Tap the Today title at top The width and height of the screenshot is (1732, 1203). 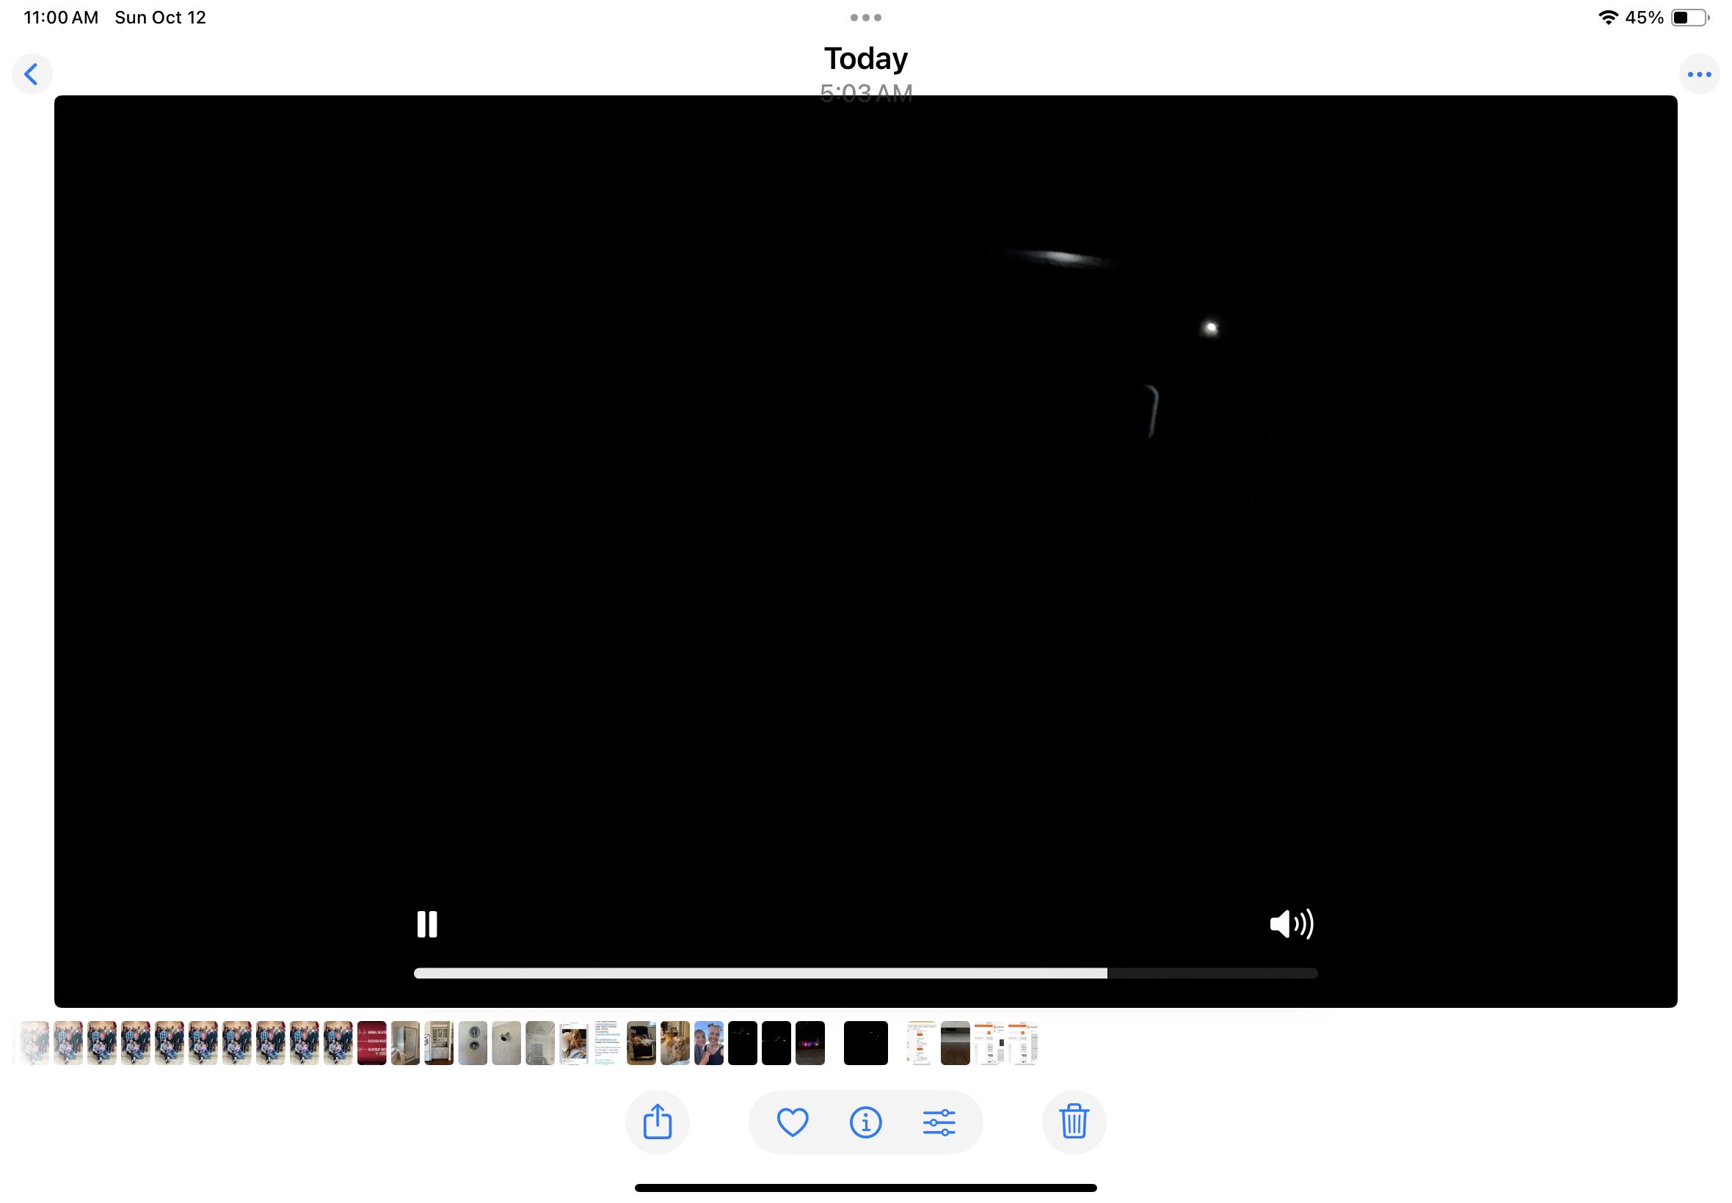[x=865, y=59]
